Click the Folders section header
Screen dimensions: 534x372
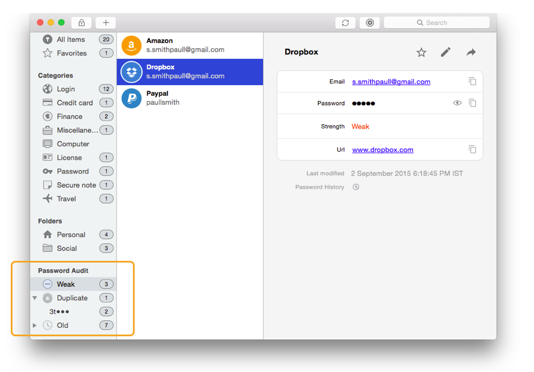[x=50, y=221]
